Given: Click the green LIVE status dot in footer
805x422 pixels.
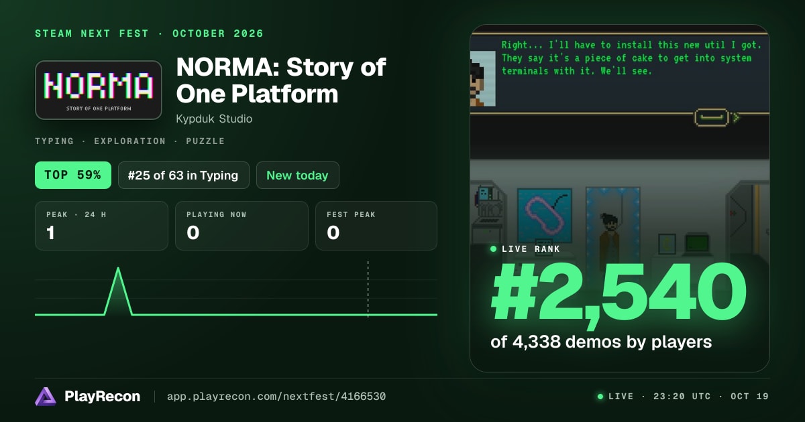Looking at the screenshot, I should pos(600,397).
